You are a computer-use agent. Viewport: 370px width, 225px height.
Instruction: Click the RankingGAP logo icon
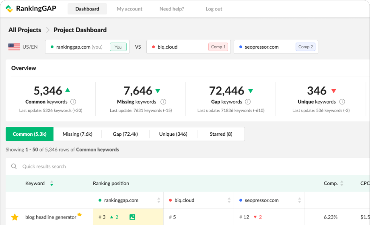tap(9, 9)
